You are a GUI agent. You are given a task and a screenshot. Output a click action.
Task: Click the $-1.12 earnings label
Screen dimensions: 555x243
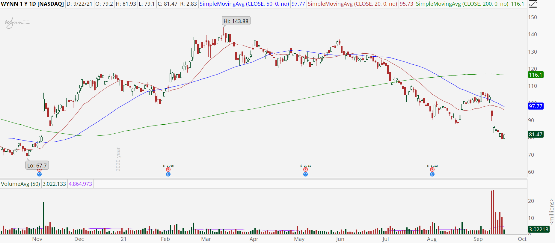[432, 166]
